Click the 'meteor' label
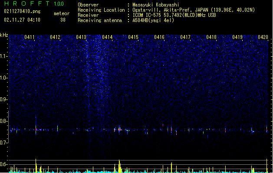 (x=62, y=13)
